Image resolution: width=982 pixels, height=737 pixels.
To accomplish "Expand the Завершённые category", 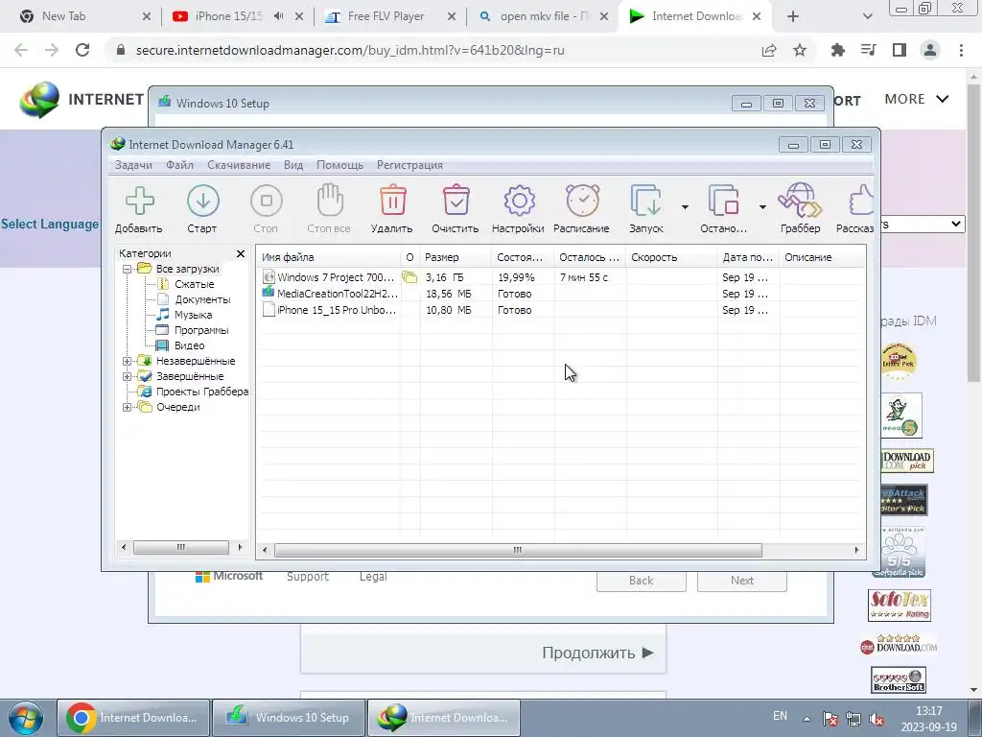I will [x=128, y=376].
